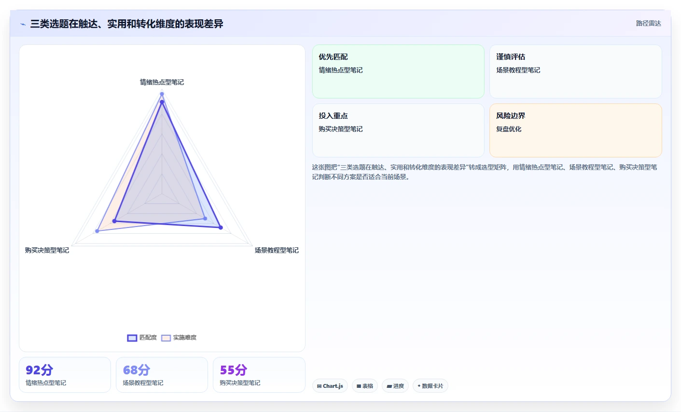The image size is (681, 412).
Task: Click the lightning icon beside the title
Action: click(23, 24)
